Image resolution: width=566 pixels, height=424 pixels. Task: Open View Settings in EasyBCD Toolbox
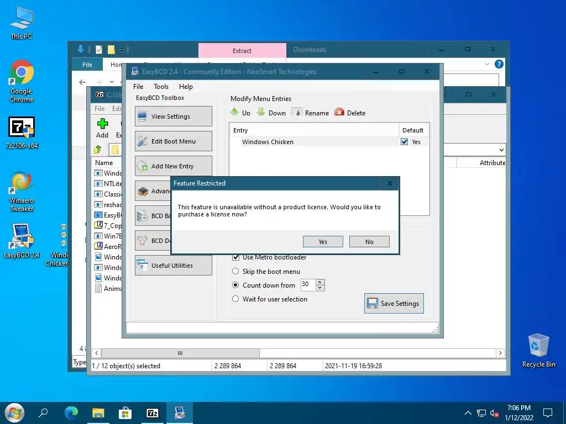173,116
